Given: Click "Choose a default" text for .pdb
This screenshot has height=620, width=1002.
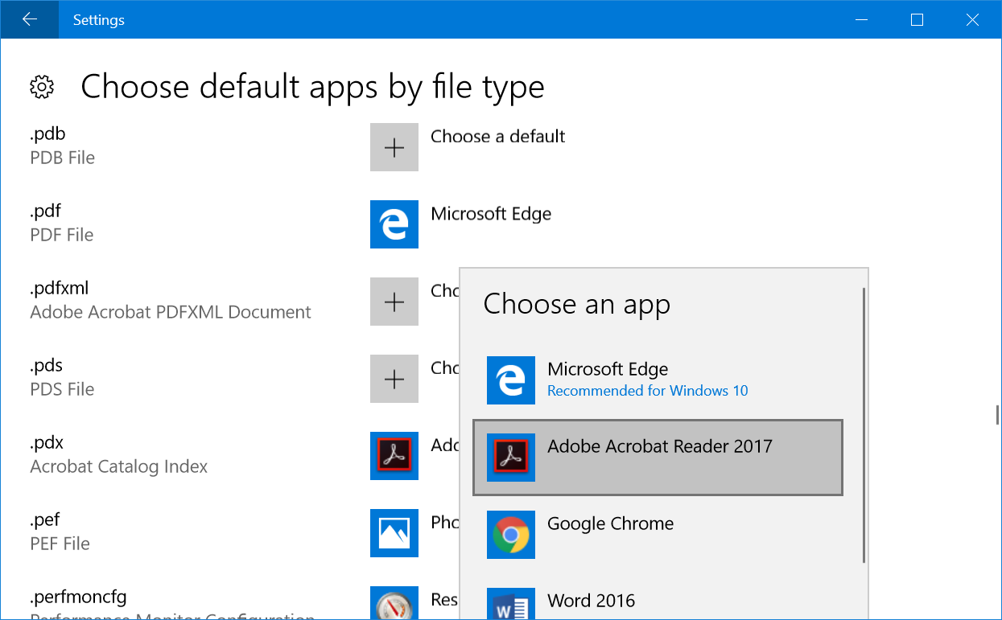Looking at the screenshot, I should point(497,137).
